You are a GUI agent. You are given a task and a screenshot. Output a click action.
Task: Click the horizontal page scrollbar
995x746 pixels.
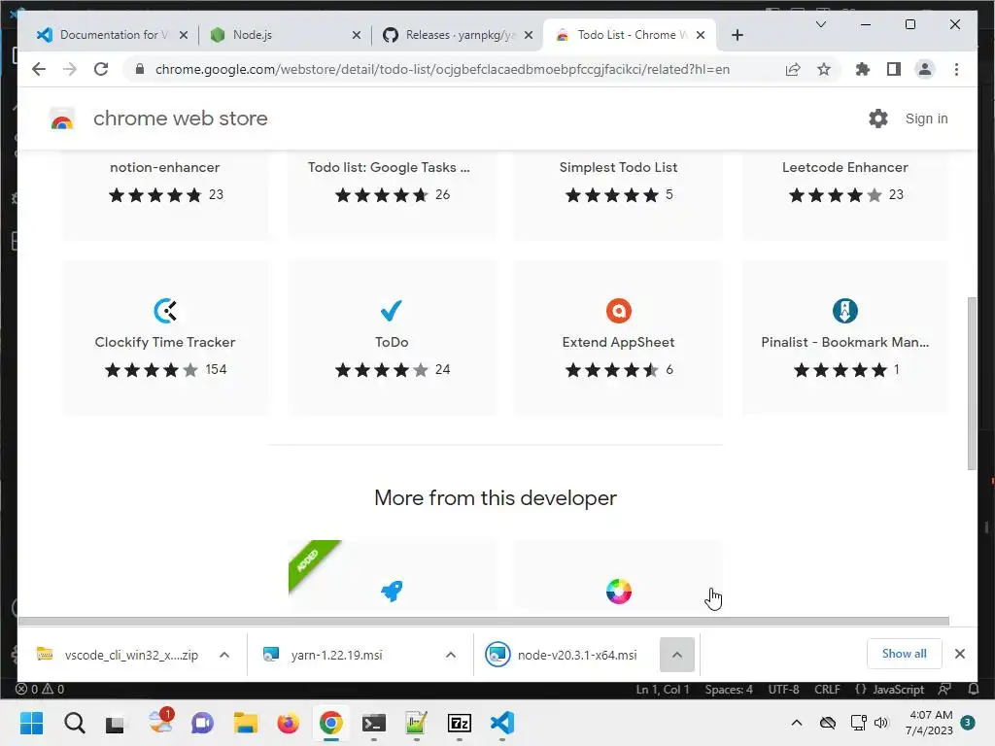pyautogui.click(x=484, y=621)
